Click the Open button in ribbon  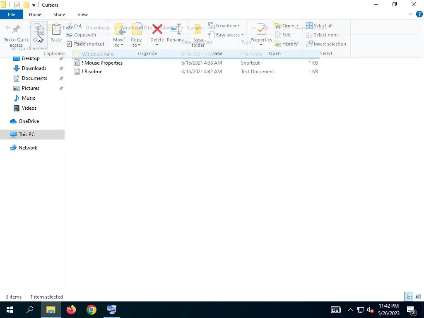tap(286, 26)
